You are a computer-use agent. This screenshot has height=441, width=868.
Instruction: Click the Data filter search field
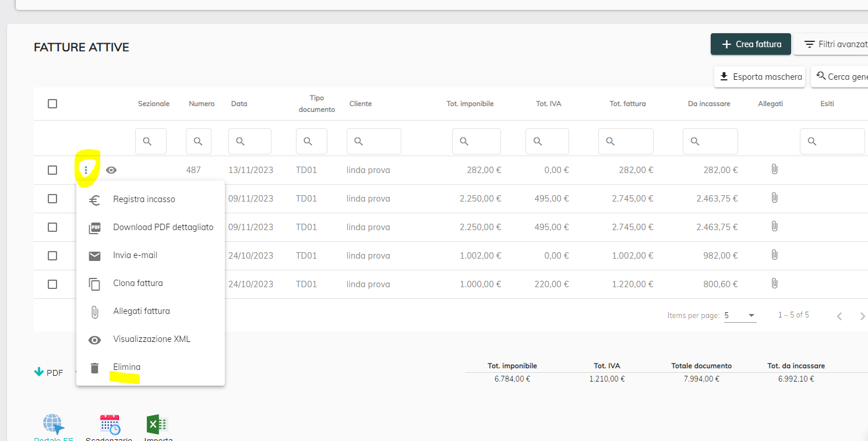[x=250, y=141]
